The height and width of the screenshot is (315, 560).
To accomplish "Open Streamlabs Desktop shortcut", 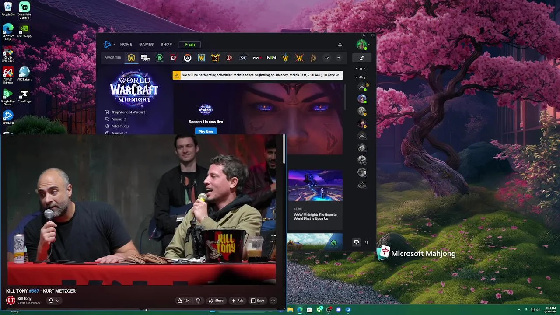I will pos(24,10).
